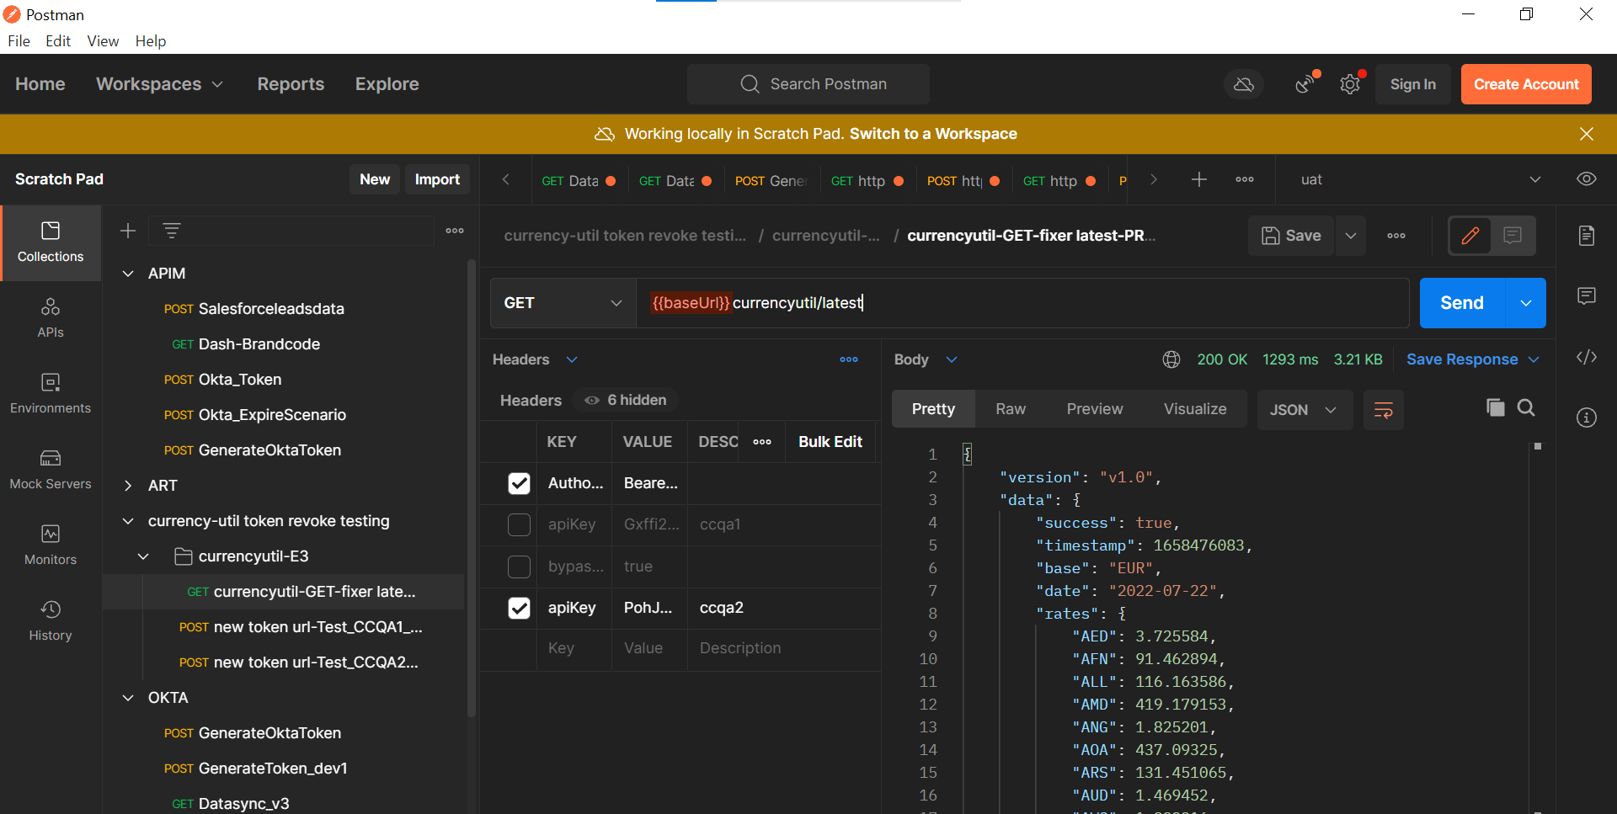
Task: Click the Import button
Action: pyautogui.click(x=437, y=179)
